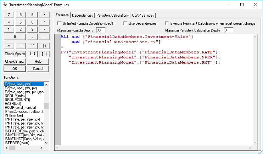Click the Maximum Persistent Calculation Depth field

[229, 30]
